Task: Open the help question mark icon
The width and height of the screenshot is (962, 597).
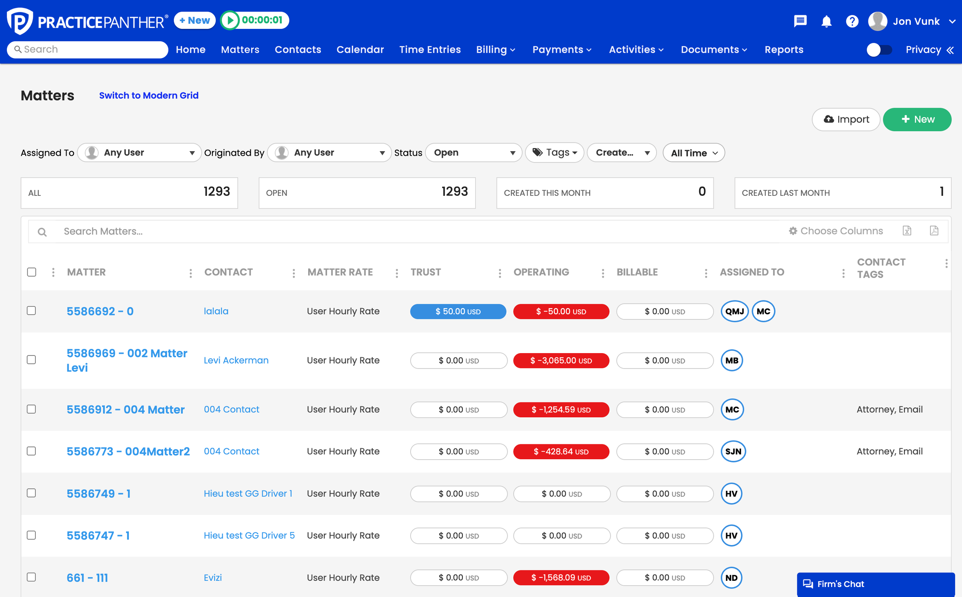Action: click(x=852, y=21)
